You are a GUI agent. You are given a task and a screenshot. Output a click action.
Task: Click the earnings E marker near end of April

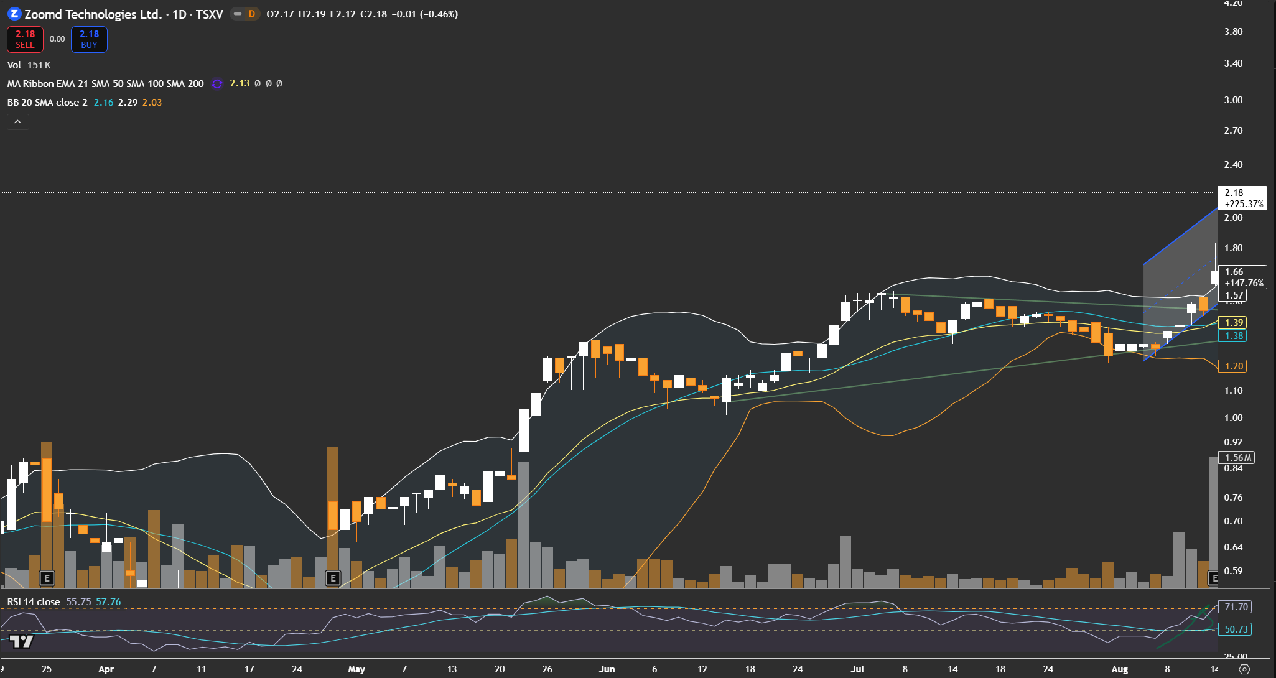333,578
